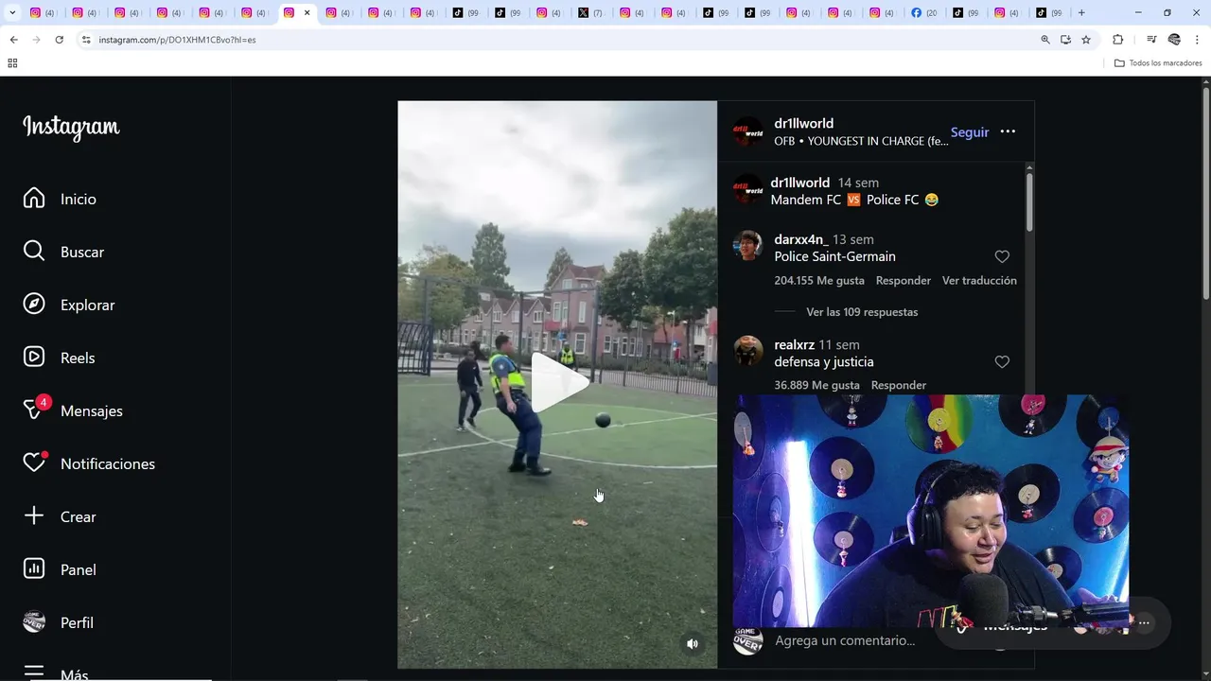Open the tab search dropdown arrow
1211x681 pixels.
12,13
